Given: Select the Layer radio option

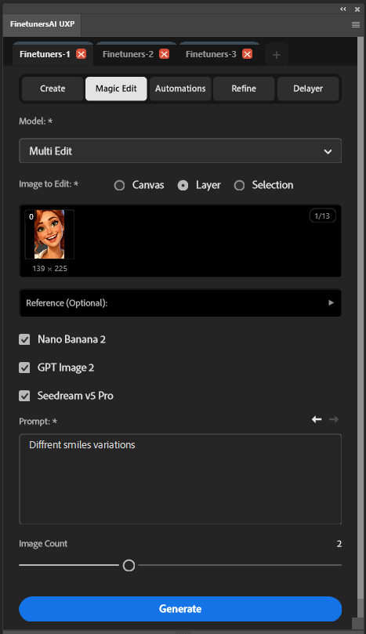Looking at the screenshot, I should [x=183, y=185].
